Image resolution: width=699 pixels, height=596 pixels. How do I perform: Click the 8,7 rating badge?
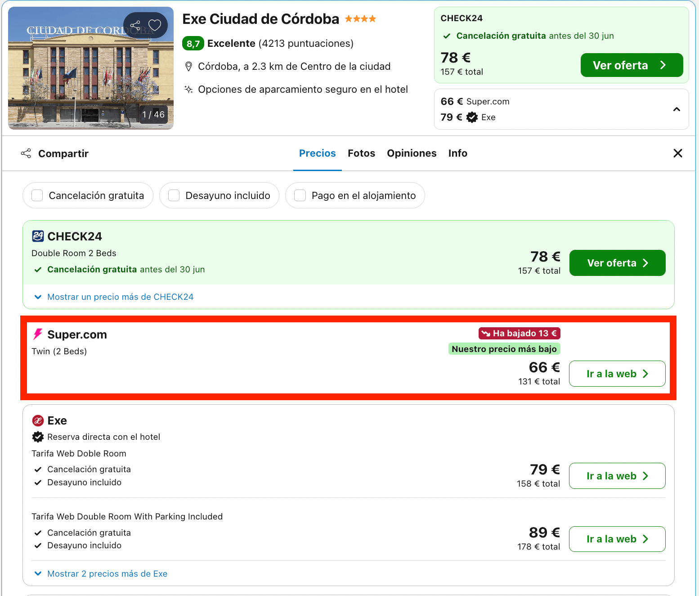point(193,44)
